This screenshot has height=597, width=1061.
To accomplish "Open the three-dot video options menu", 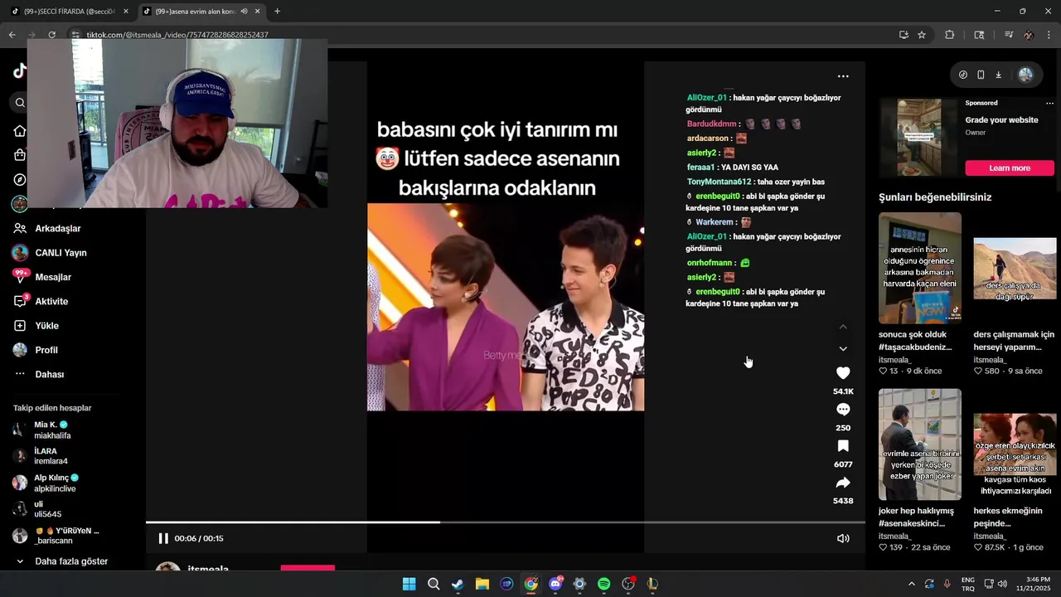I will point(843,76).
